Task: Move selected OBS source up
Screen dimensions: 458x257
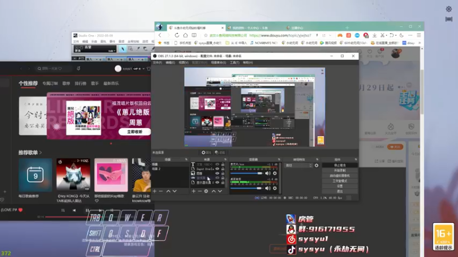Action: [214, 191]
